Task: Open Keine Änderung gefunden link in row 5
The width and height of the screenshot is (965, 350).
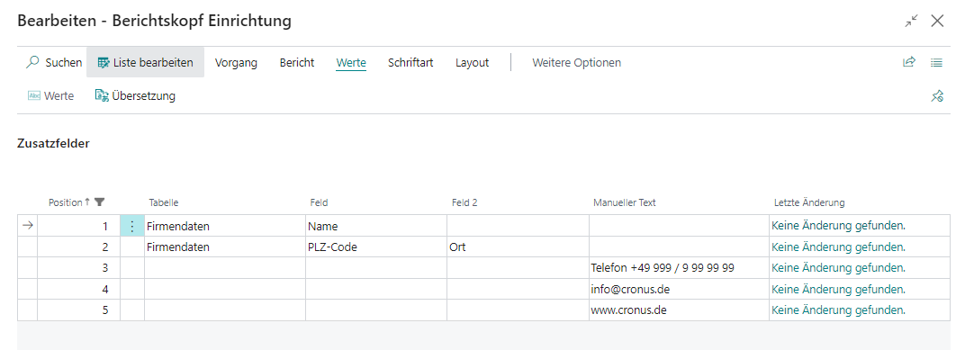Action: tap(838, 310)
